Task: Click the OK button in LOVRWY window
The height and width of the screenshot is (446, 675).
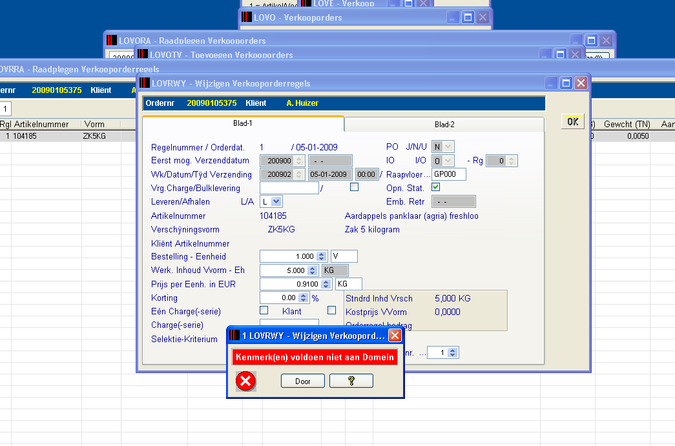Action: (x=572, y=122)
